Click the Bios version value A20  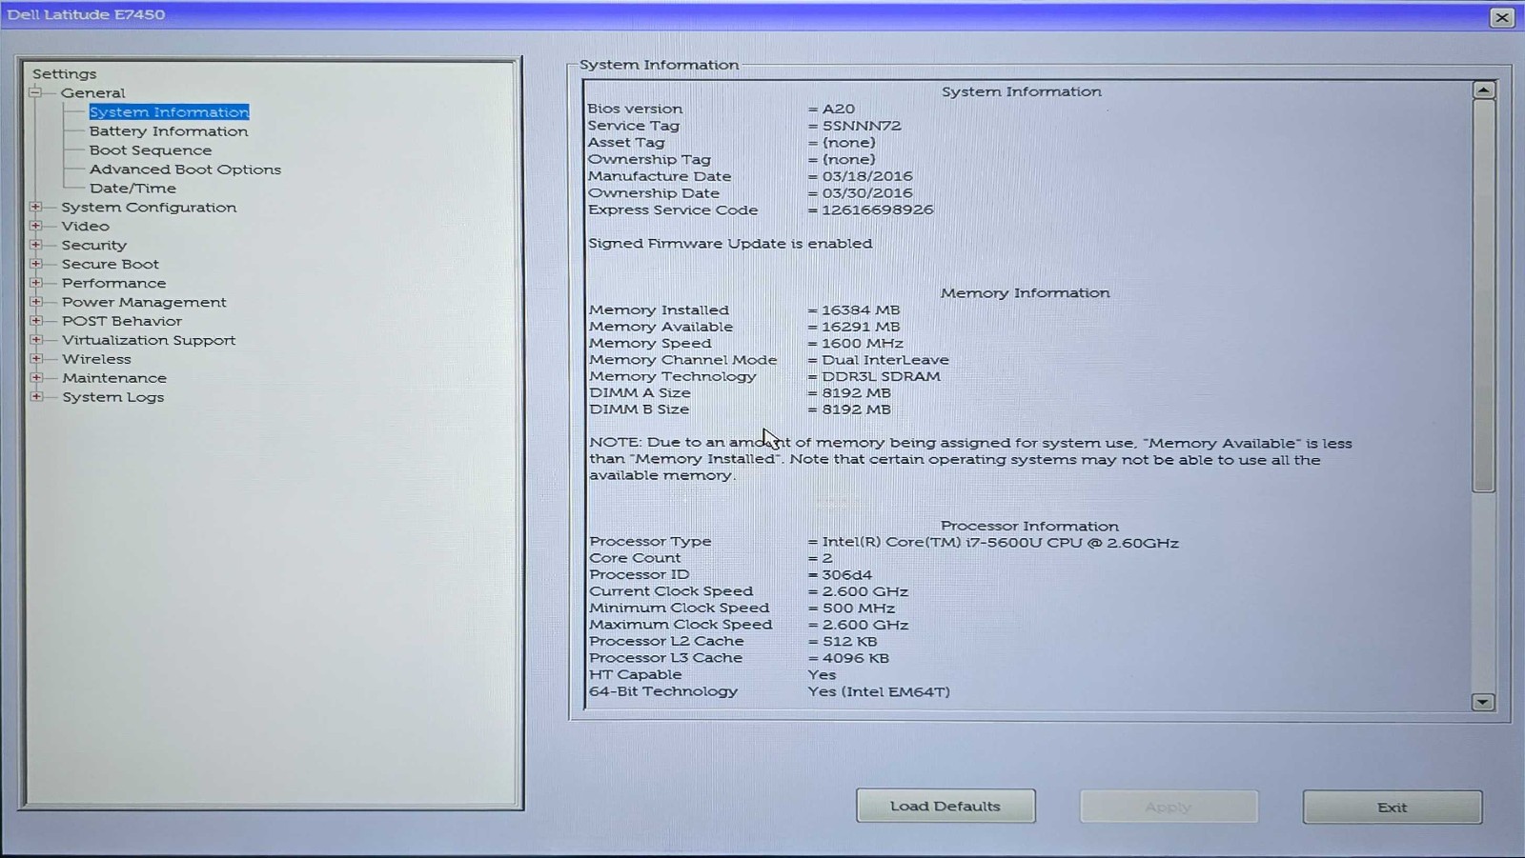click(839, 110)
